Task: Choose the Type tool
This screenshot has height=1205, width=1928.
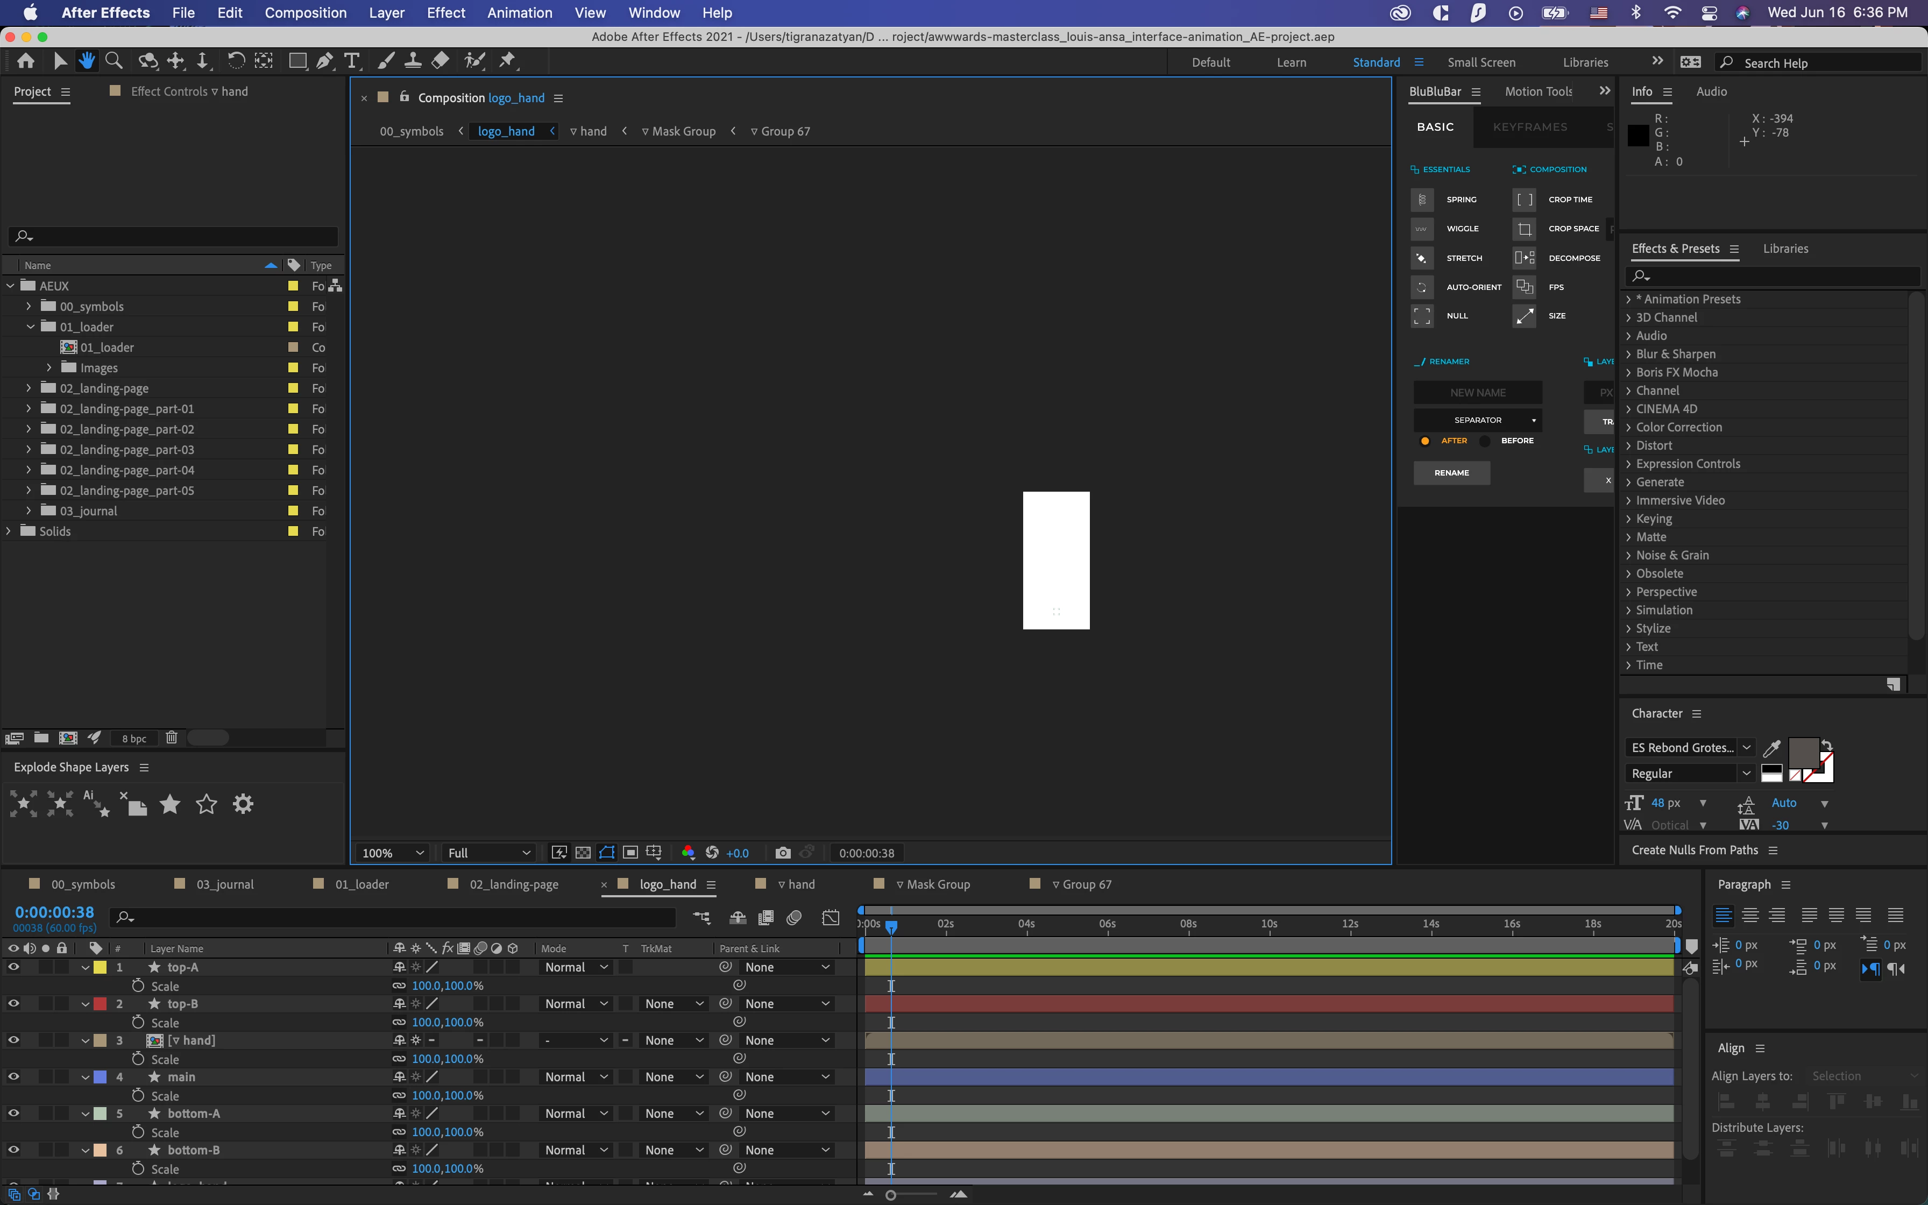Action: coord(351,61)
